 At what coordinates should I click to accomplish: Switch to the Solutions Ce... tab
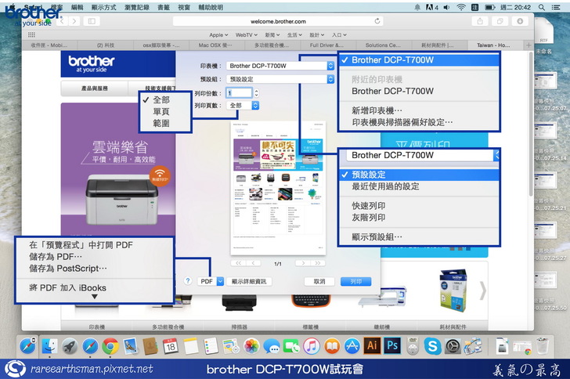pyautogui.click(x=383, y=45)
